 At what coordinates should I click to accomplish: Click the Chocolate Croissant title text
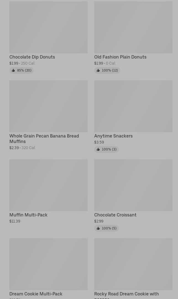tap(115, 215)
